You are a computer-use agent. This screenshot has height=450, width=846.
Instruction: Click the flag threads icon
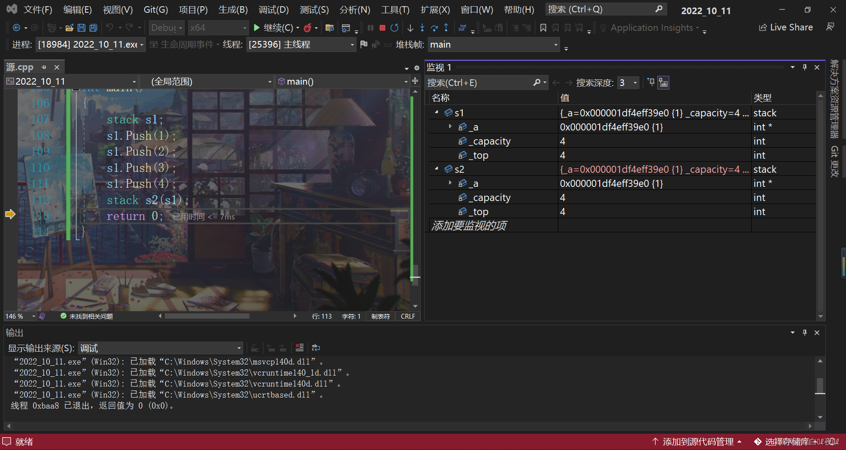[x=364, y=45]
